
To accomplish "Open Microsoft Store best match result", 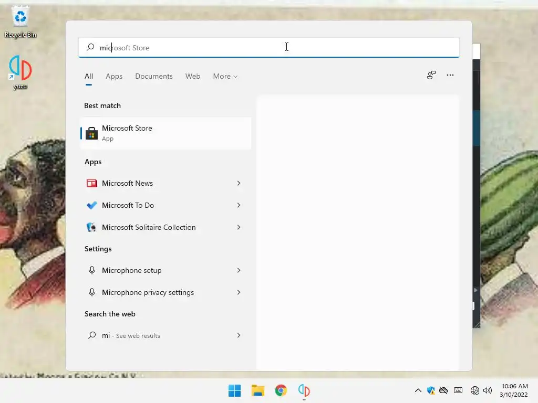I will pyautogui.click(x=165, y=133).
